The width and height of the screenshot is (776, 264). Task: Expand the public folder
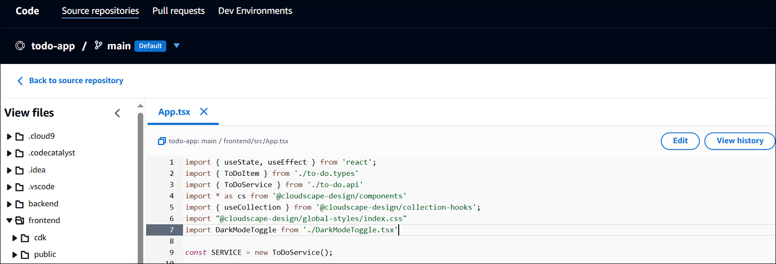point(15,254)
